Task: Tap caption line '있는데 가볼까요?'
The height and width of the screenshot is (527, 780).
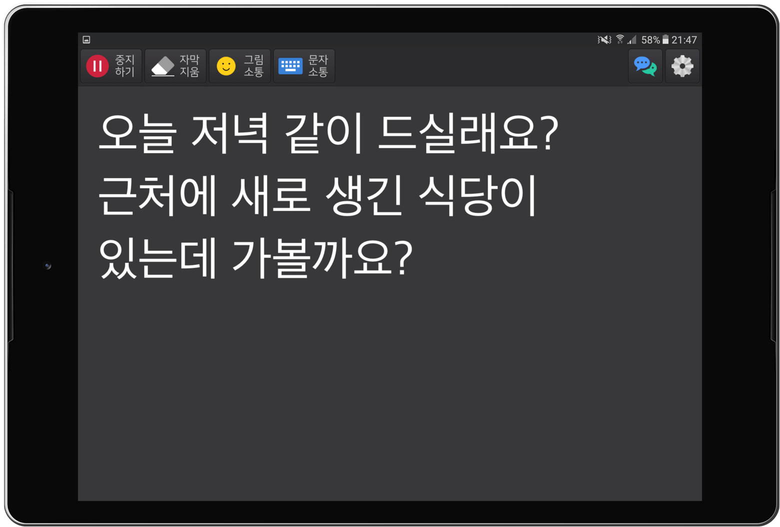Action: pos(255,257)
